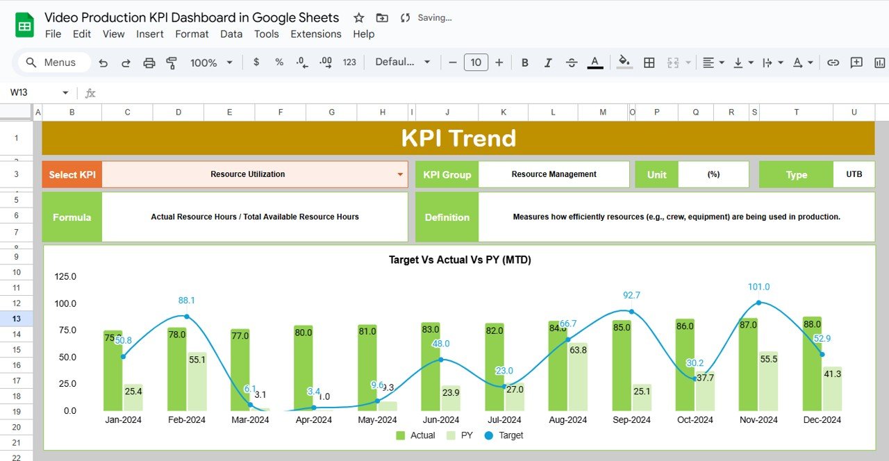Viewport: 889px width, 461px height.
Task: Open the Data menu
Action: coord(231,34)
